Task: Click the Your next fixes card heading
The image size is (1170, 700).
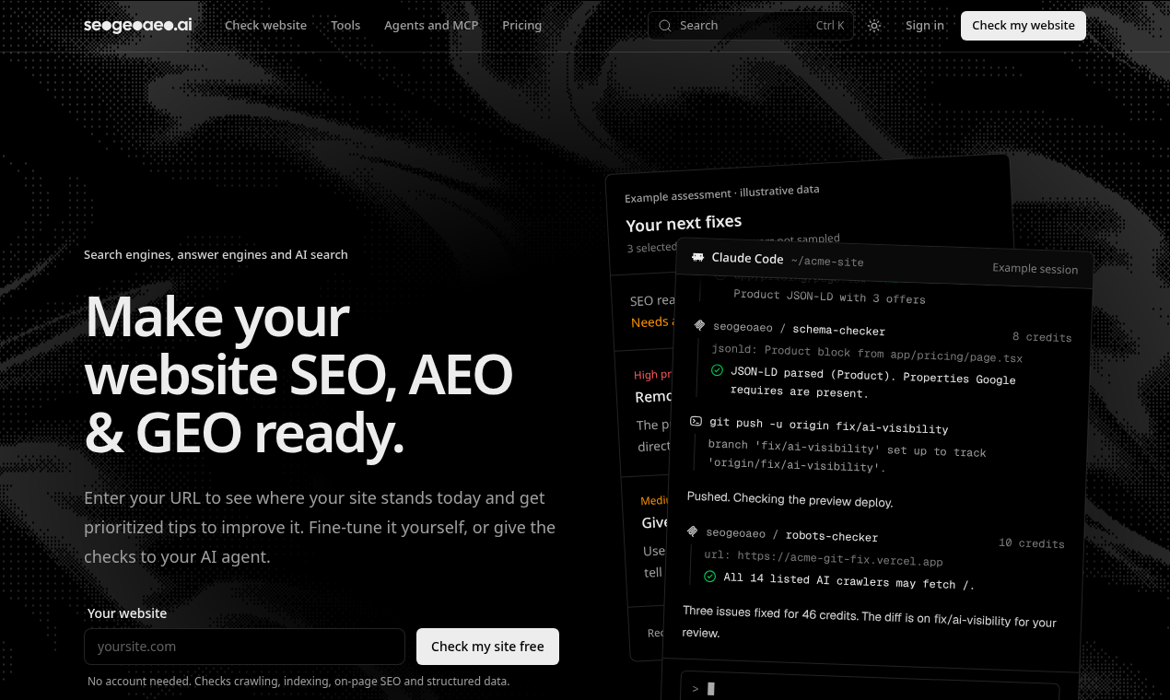Action: coord(684,223)
